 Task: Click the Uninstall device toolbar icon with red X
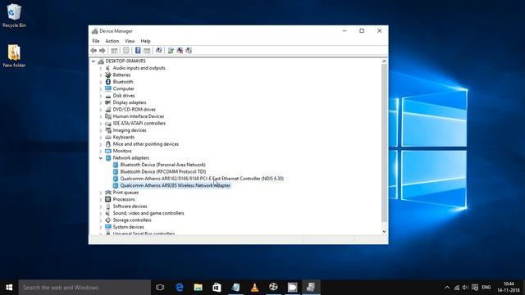coord(180,51)
